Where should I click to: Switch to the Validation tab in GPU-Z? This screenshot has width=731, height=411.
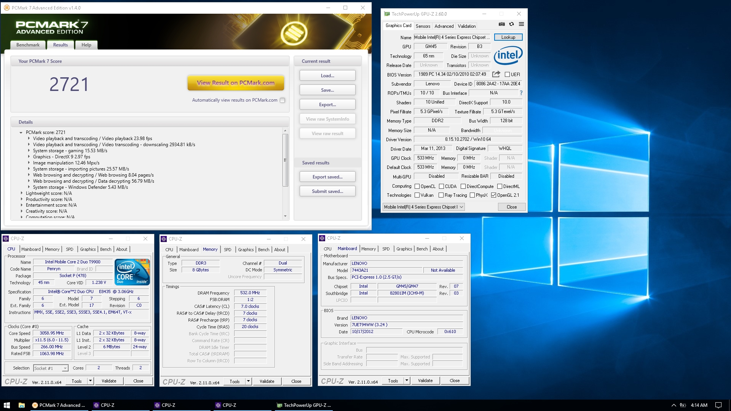(466, 26)
